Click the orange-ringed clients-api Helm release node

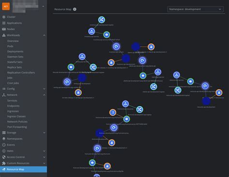(151, 47)
